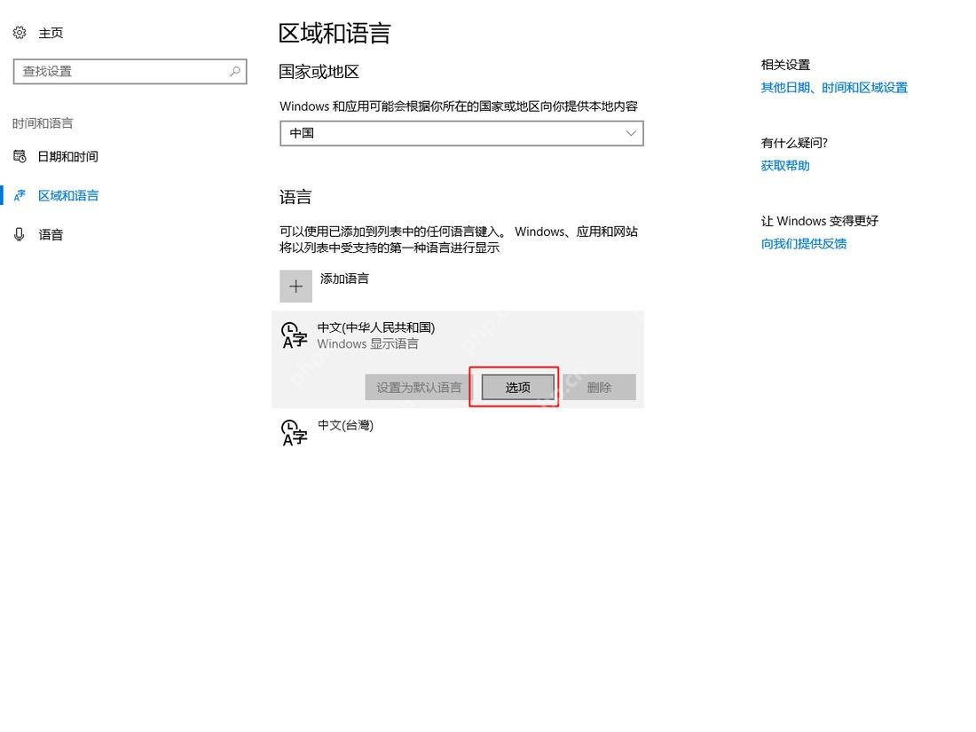Viewport: 976px width, 732px height.
Task: Click the 相关设置 heading
Action: (785, 65)
